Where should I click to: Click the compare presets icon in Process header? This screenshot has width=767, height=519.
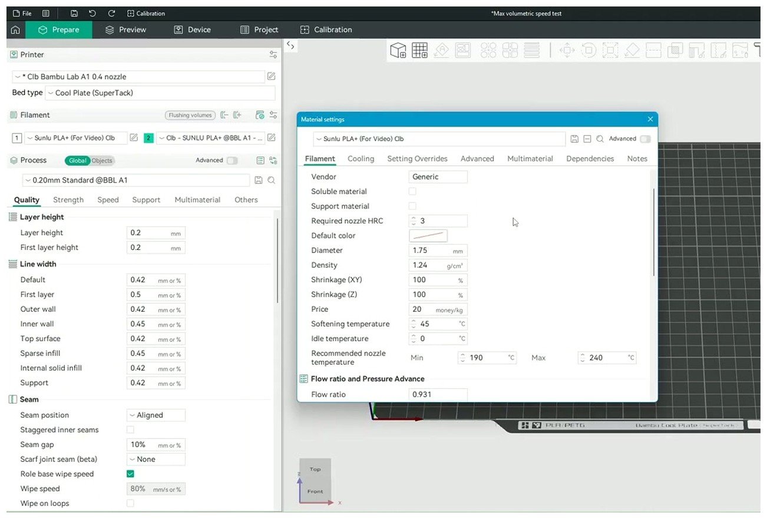click(273, 161)
